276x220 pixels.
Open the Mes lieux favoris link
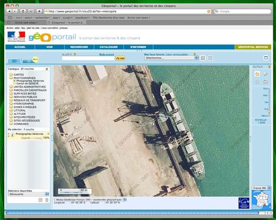coord(154,54)
